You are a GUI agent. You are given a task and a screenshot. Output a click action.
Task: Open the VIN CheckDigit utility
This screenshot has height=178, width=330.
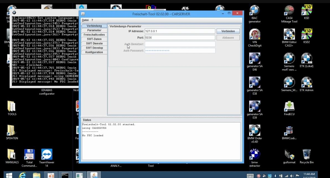pos(254,35)
